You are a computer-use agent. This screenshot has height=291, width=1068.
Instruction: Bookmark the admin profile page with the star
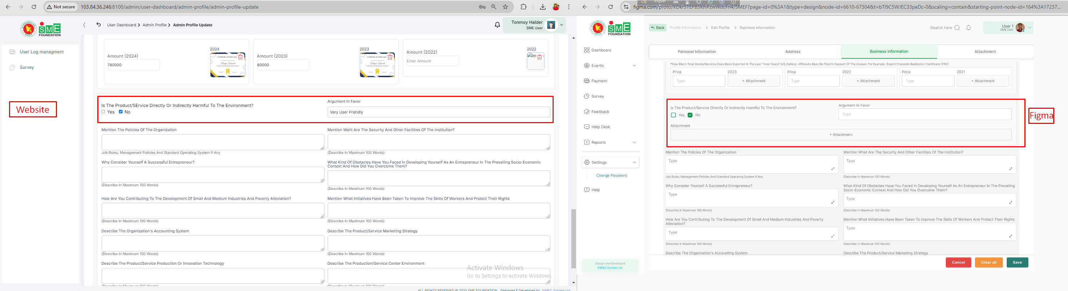point(505,7)
